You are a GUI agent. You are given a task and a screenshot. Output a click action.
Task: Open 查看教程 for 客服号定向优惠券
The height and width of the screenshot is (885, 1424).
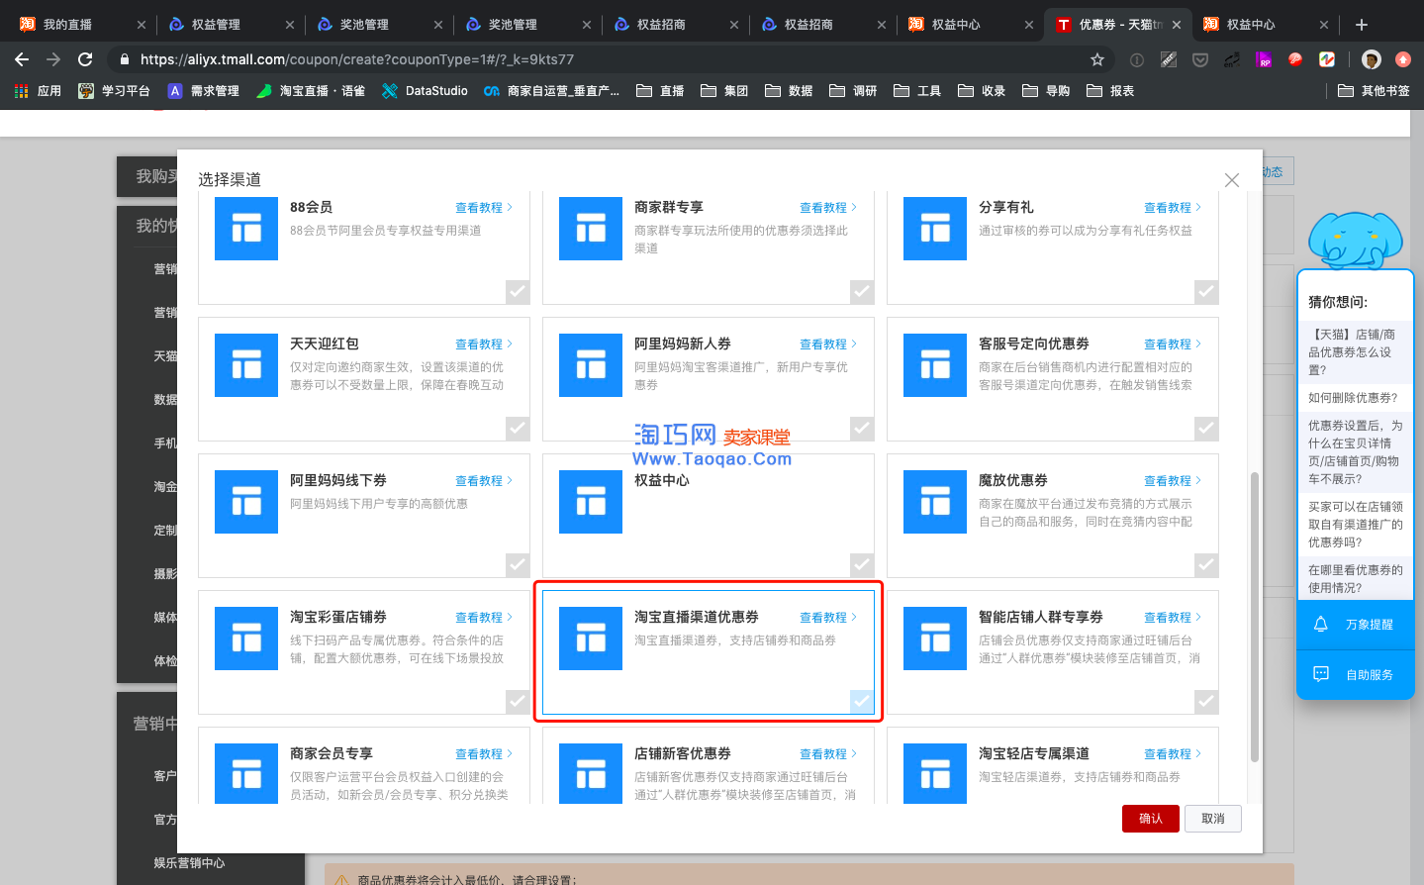coord(1173,344)
